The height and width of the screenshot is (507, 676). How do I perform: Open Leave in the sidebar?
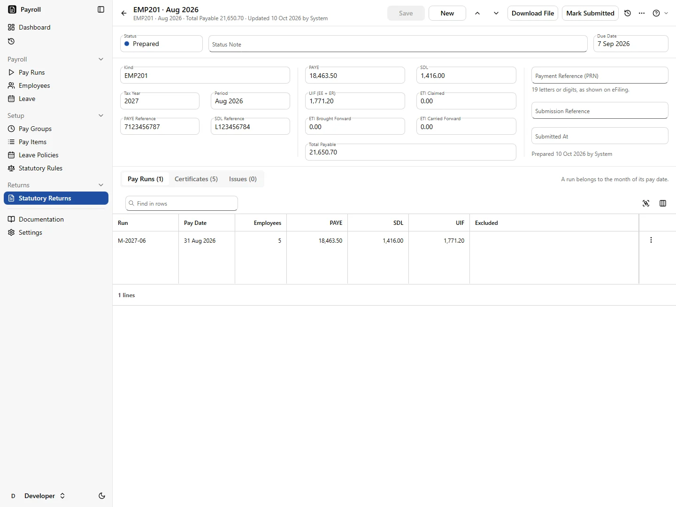(56, 99)
